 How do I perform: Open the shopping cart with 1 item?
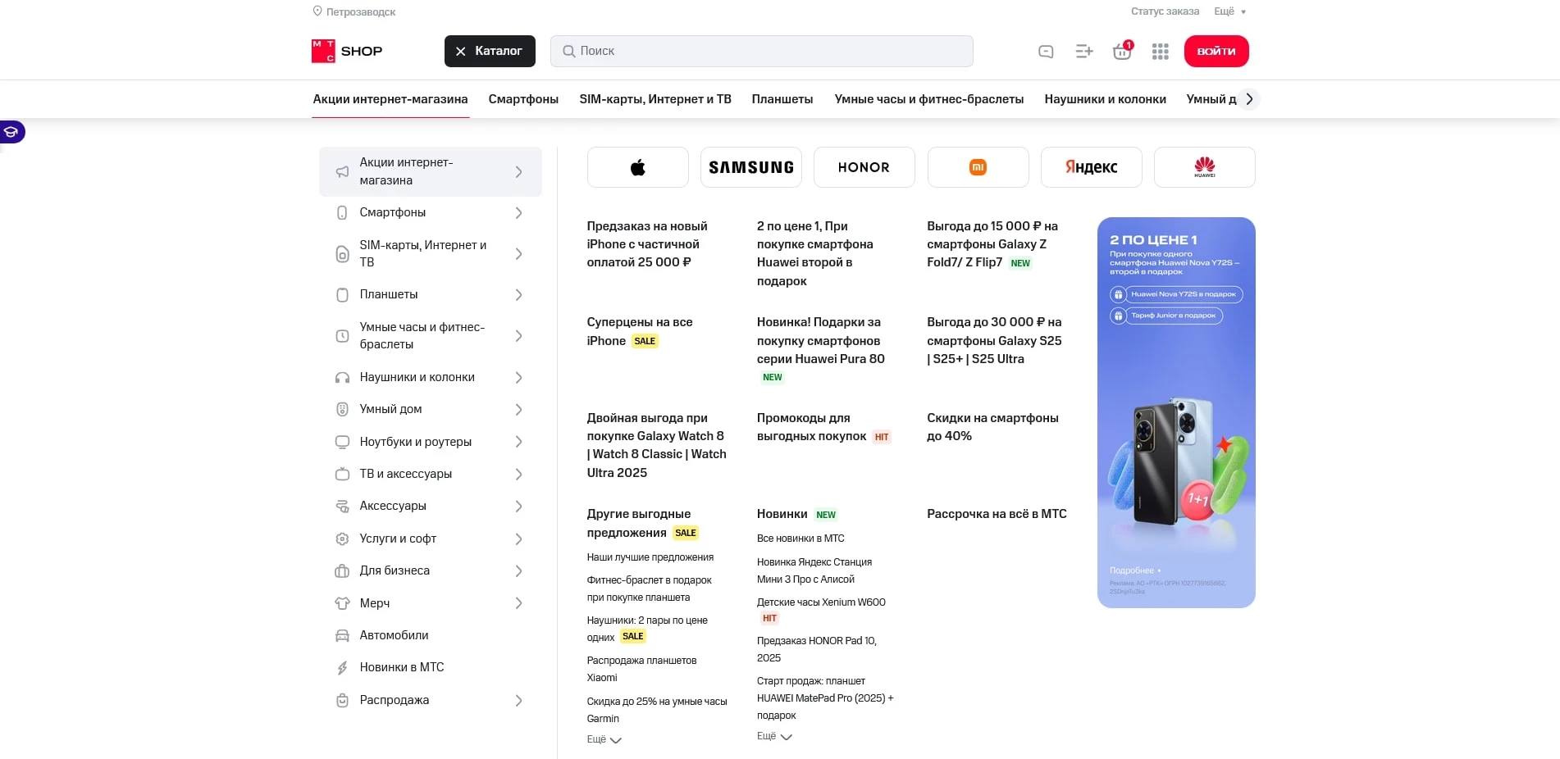click(1121, 51)
